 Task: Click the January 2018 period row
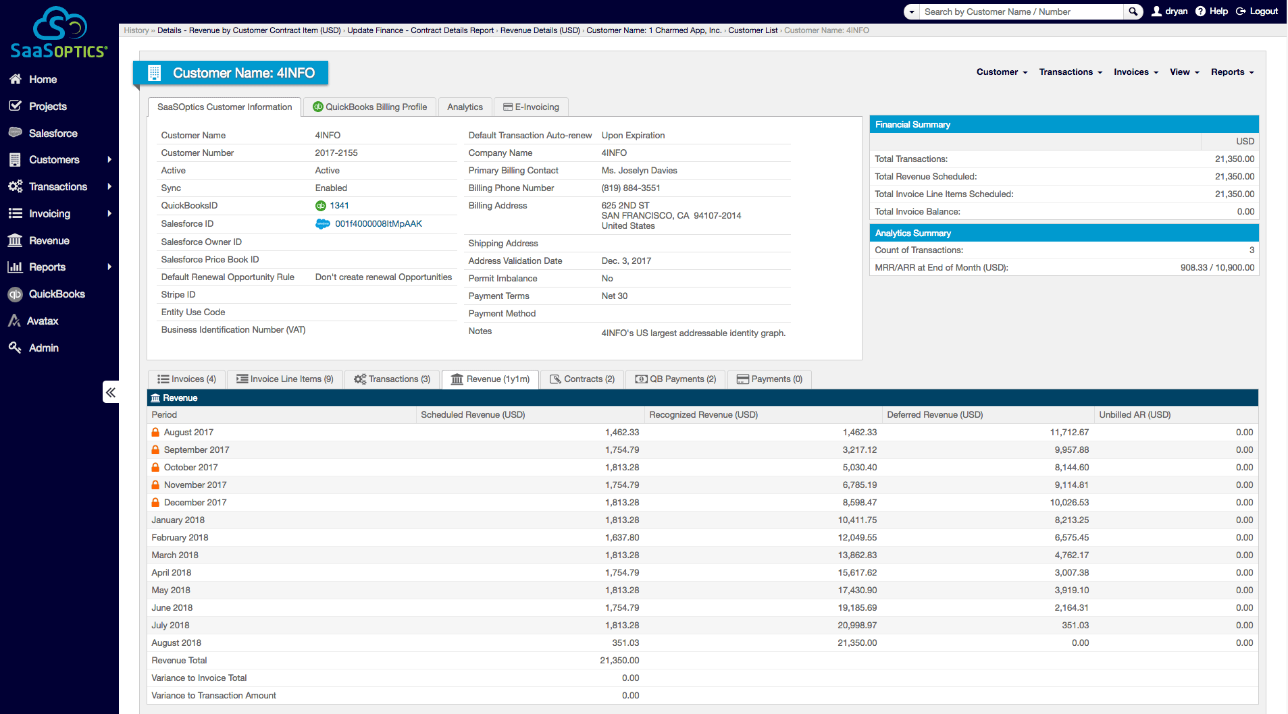pyautogui.click(x=702, y=520)
